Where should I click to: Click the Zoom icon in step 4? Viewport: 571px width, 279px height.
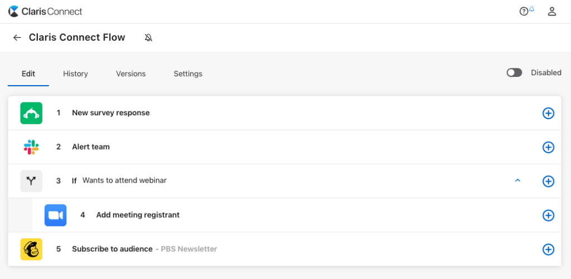click(x=55, y=216)
